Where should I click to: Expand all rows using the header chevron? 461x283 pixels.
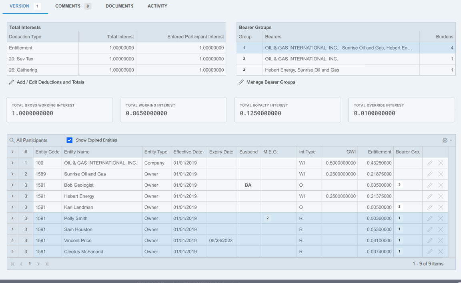pos(12,152)
